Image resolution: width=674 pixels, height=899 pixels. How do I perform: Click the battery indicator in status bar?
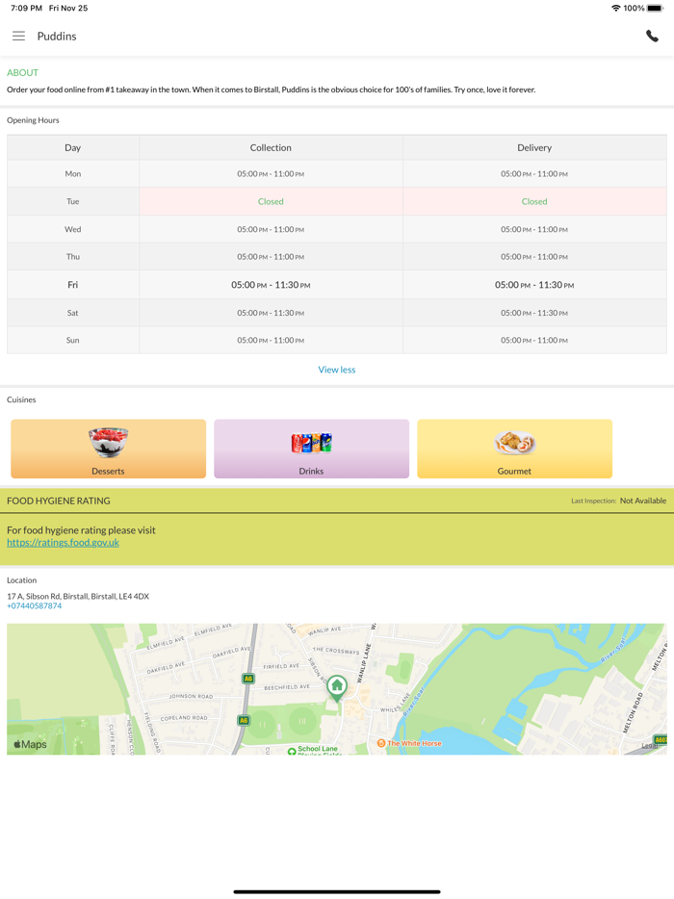(x=656, y=8)
